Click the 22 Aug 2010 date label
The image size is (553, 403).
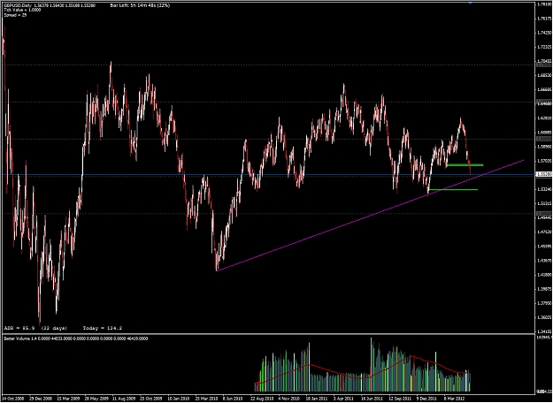[262, 398]
